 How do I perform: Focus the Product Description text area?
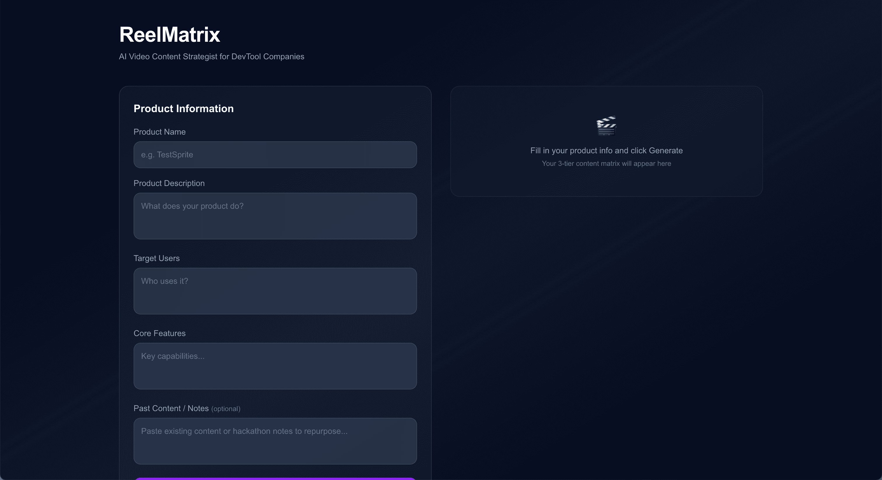click(x=275, y=216)
